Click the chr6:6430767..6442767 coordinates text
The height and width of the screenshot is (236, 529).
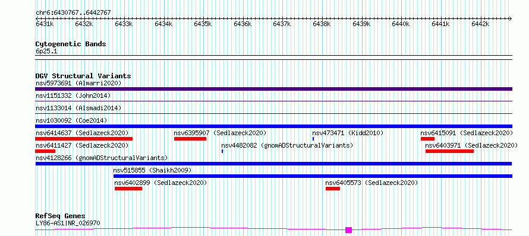click(73, 13)
